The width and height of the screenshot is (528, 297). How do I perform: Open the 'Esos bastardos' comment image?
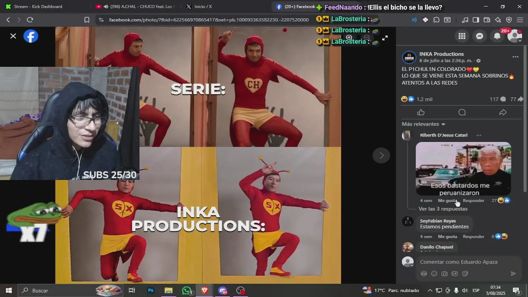[463, 169]
